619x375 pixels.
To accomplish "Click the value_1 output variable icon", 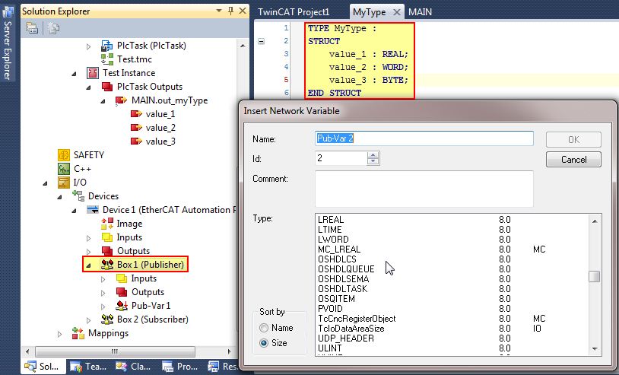I will click(x=136, y=114).
